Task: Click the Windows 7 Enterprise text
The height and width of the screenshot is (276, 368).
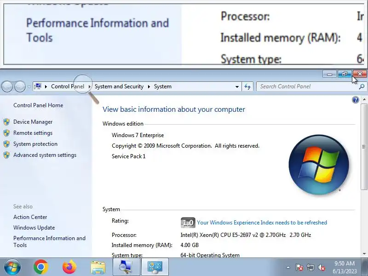Action: click(x=138, y=135)
